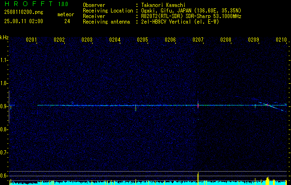Click the gray vertical frequency range bar
Screen dimensions: 291x185
pyautogui.click(x=9, y=107)
